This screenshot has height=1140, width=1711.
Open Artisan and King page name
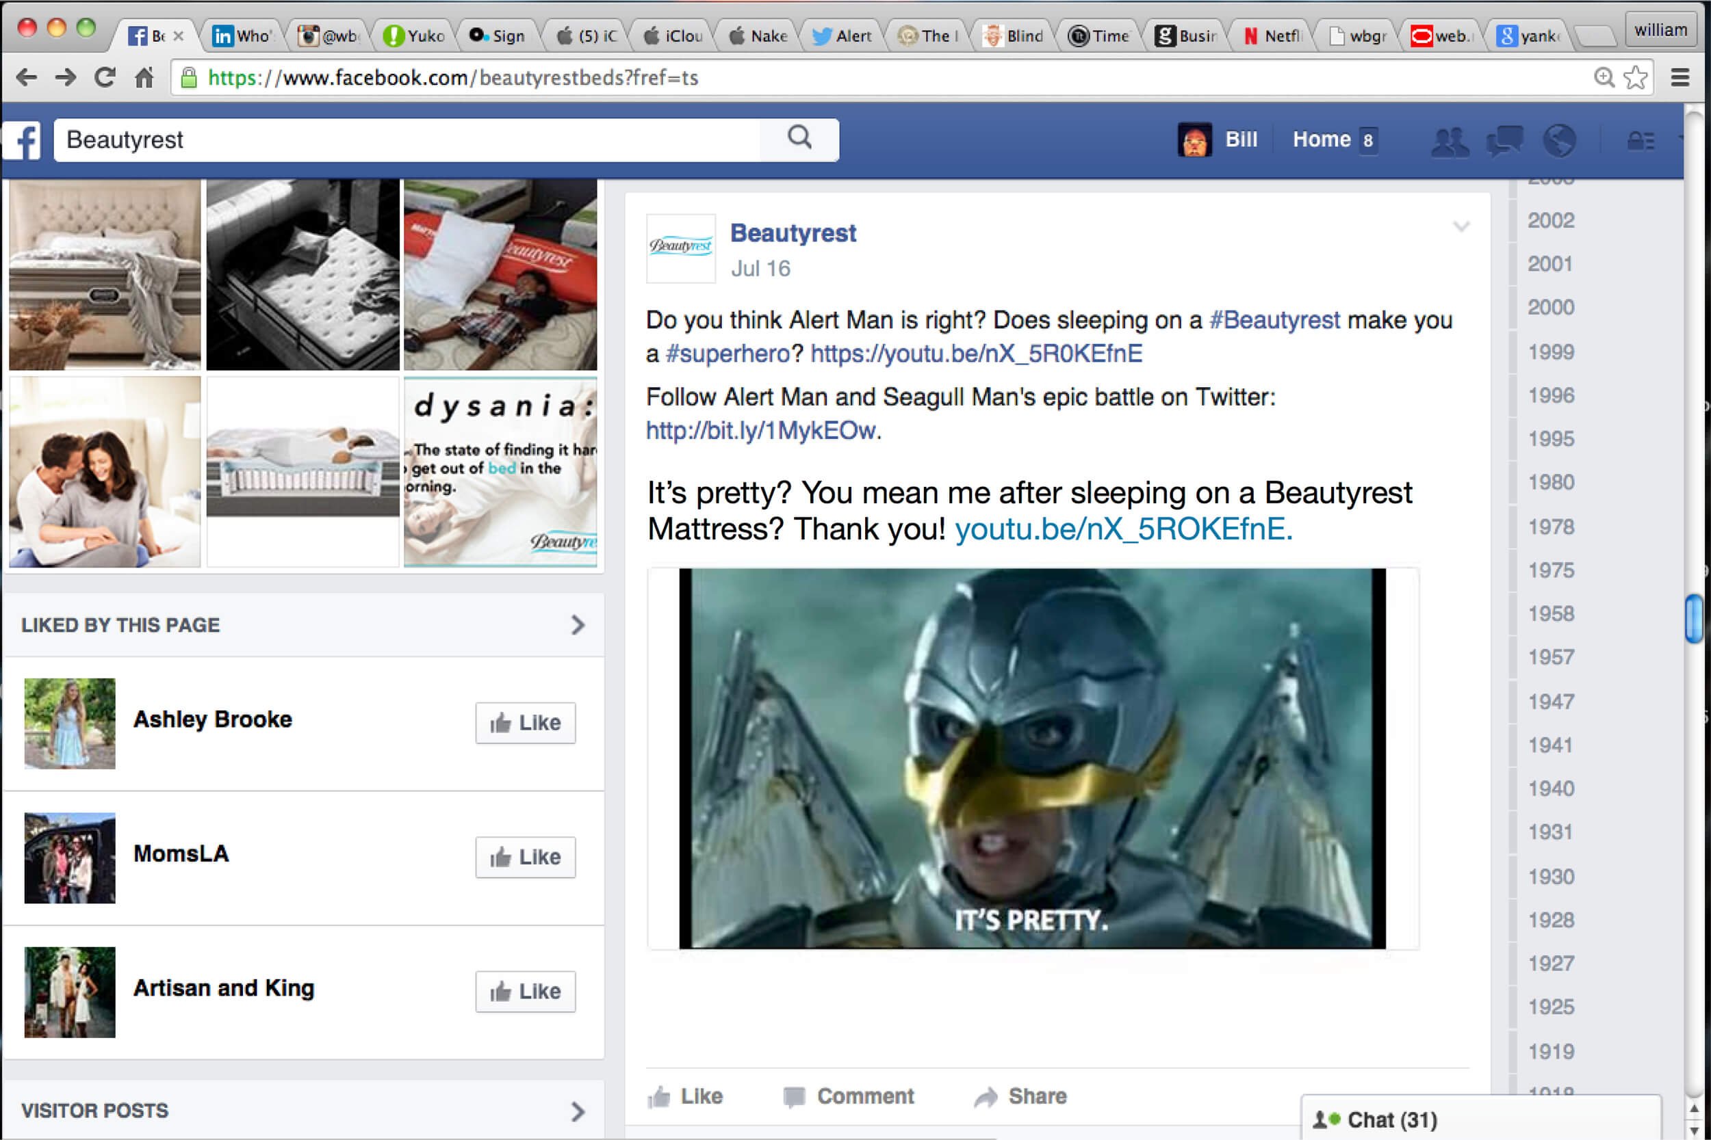click(x=224, y=988)
